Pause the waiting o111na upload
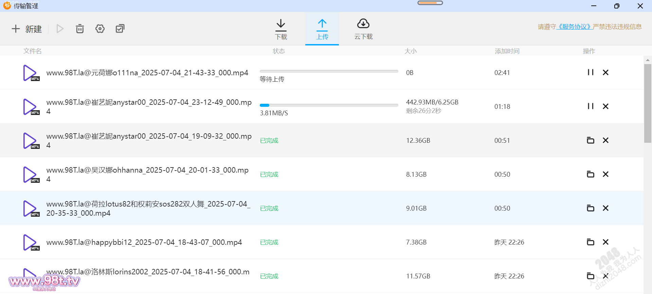 click(591, 72)
